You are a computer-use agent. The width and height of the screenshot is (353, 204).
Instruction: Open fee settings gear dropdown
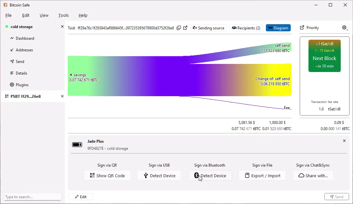pos(345,28)
